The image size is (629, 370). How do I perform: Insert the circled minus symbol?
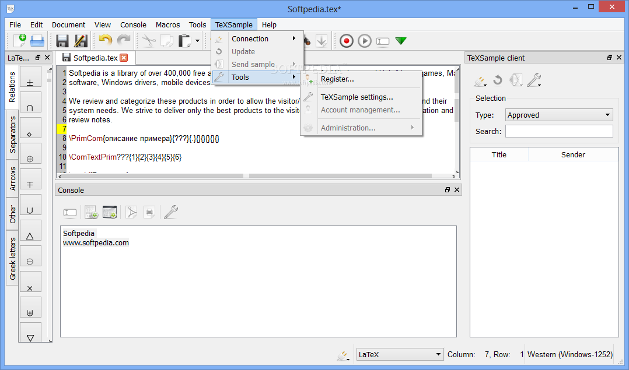[30, 256]
